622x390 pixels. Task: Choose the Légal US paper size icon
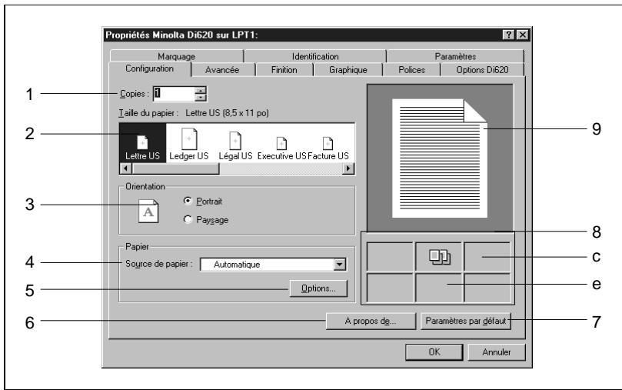[x=235, y=141]
